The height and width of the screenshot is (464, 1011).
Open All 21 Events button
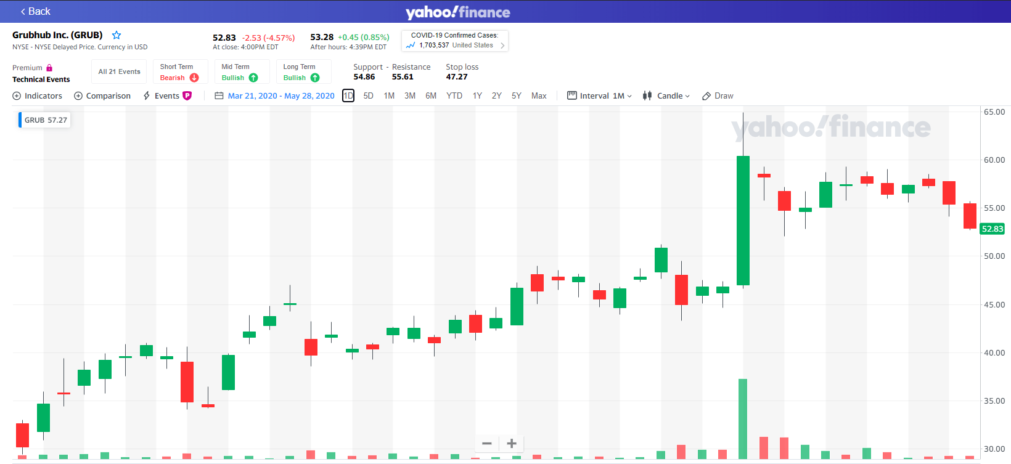click(119, 71)
